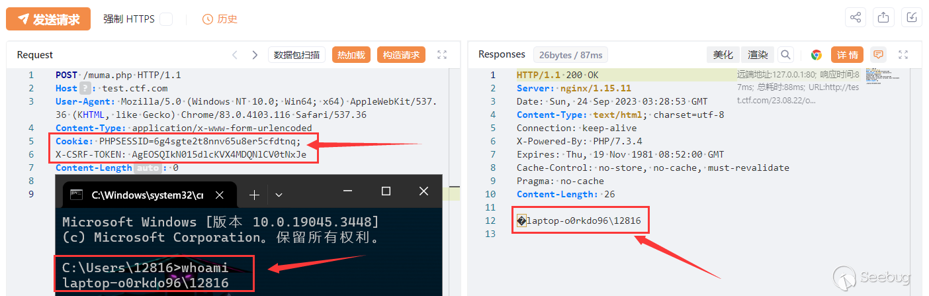Open response in Chrome browser icon
The width and height of the screenshot is (929, 296).
(x=817, y=55)
